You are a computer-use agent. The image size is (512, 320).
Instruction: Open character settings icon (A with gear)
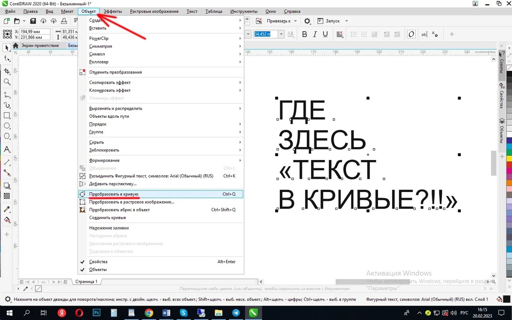pyautogui.click(x=435, y=34)
